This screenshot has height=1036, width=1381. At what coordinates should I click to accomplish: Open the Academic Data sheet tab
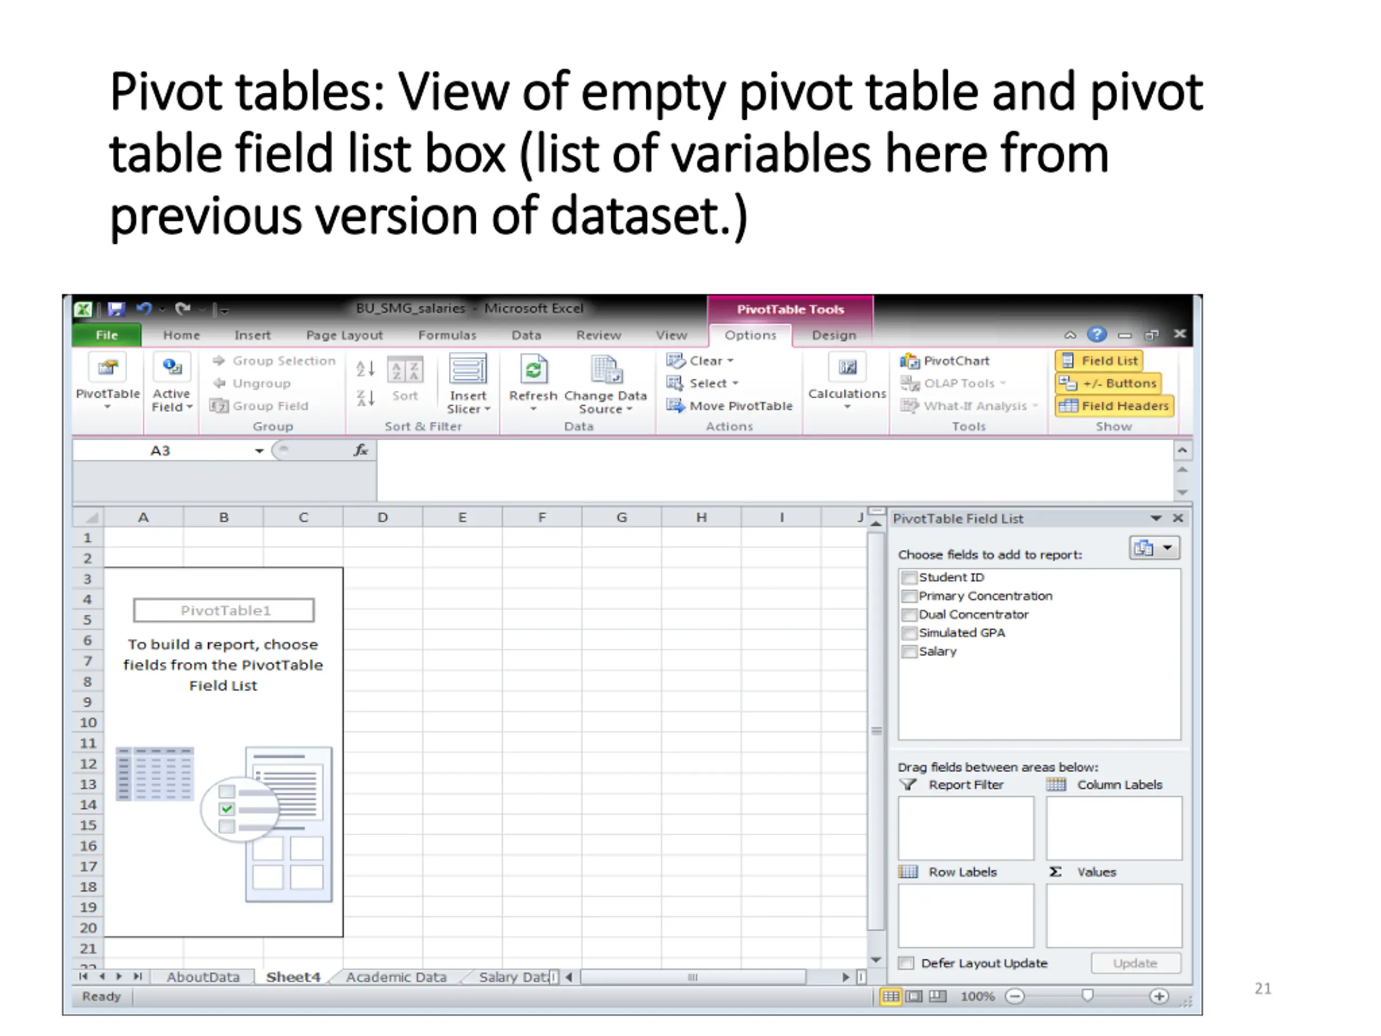[x=396, y=977]
